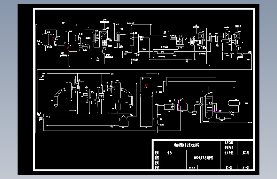Click the tall internals column at the lower right
This screenshot has width=277, height=179.
209,106
